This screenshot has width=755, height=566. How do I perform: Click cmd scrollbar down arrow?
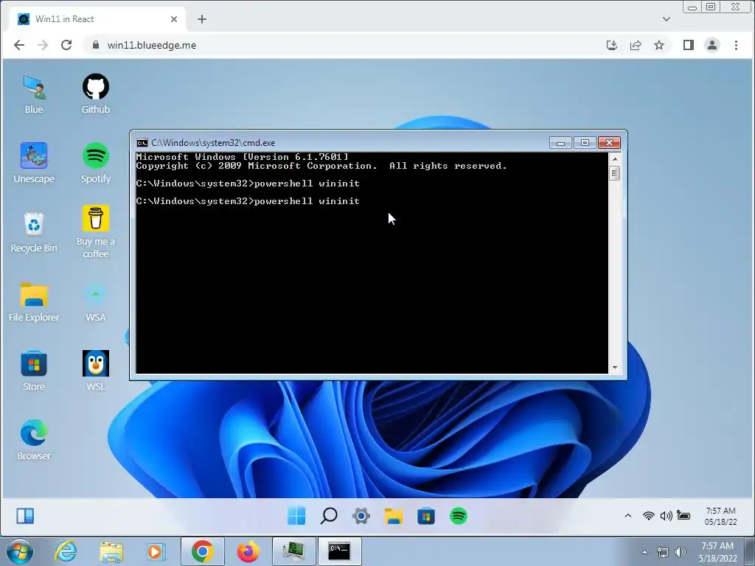pyautogui.click(x=615, y=368)
